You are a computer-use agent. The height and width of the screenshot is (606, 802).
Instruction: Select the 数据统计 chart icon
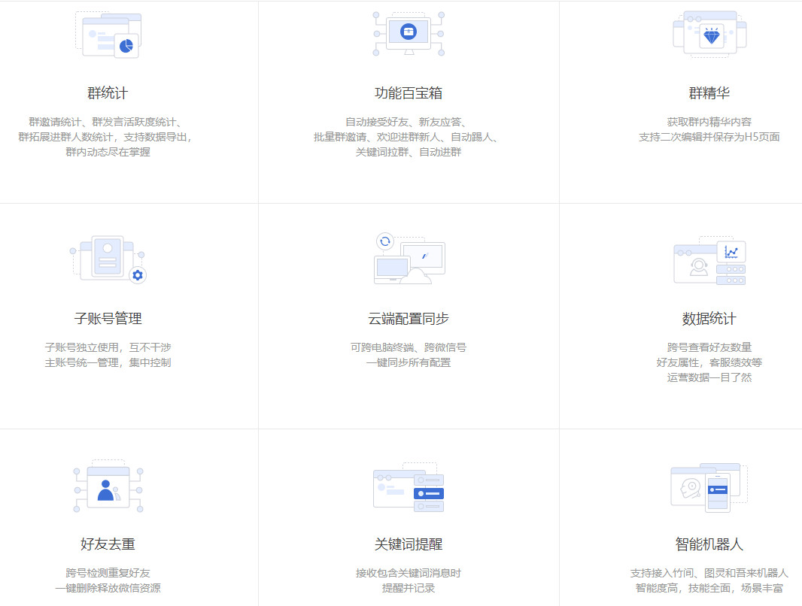(709, 258)
